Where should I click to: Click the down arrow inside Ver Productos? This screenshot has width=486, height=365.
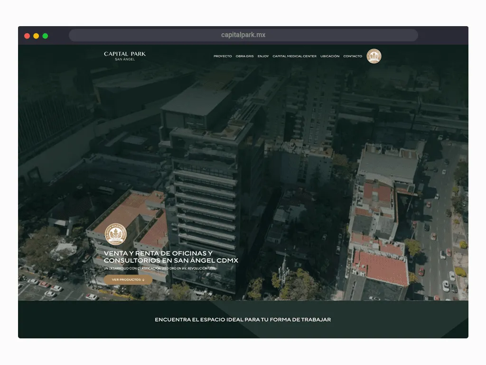143,280
